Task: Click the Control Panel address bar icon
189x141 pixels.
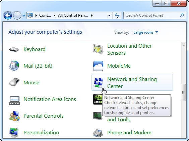Action: coord(30,15)
